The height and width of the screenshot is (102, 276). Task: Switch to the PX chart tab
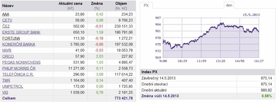146,5
